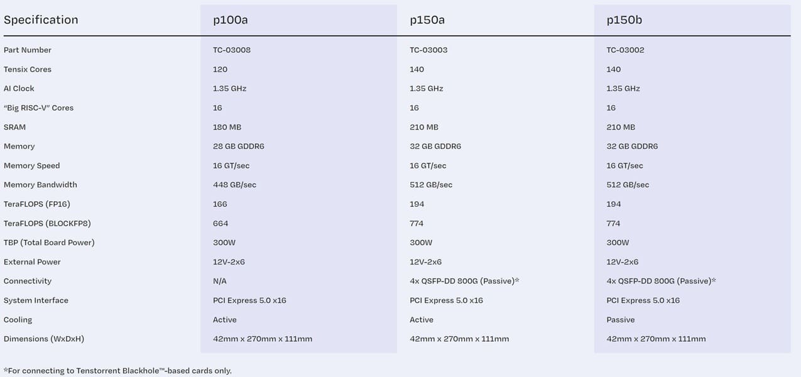Image resolution: width=801 pixels, height=377 pixels.
Task: Click the Blackhole-based cards footnote text
Action: coord(117,371)
